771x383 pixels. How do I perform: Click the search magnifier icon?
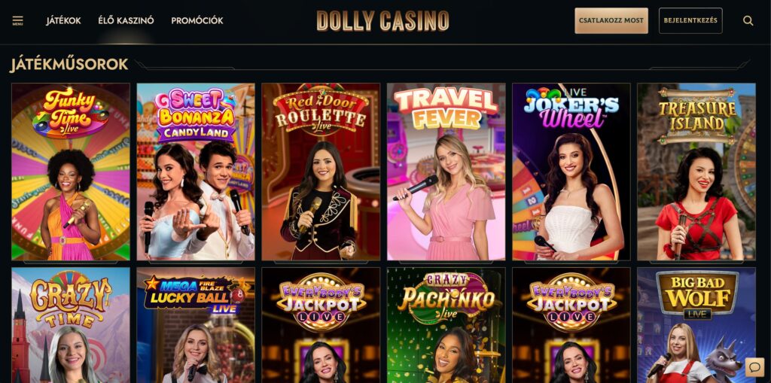pyautogui.click(x=748, y=20)
